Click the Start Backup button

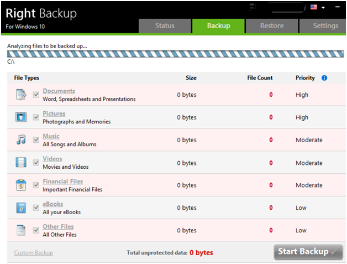308,252
